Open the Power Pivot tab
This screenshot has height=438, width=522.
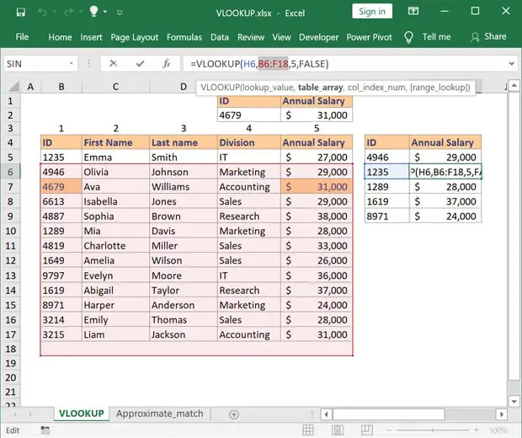coord(370,37)
